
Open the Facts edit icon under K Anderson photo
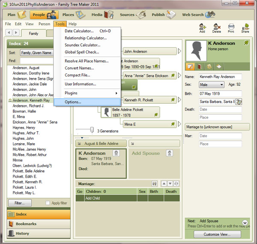coord(190,66)
